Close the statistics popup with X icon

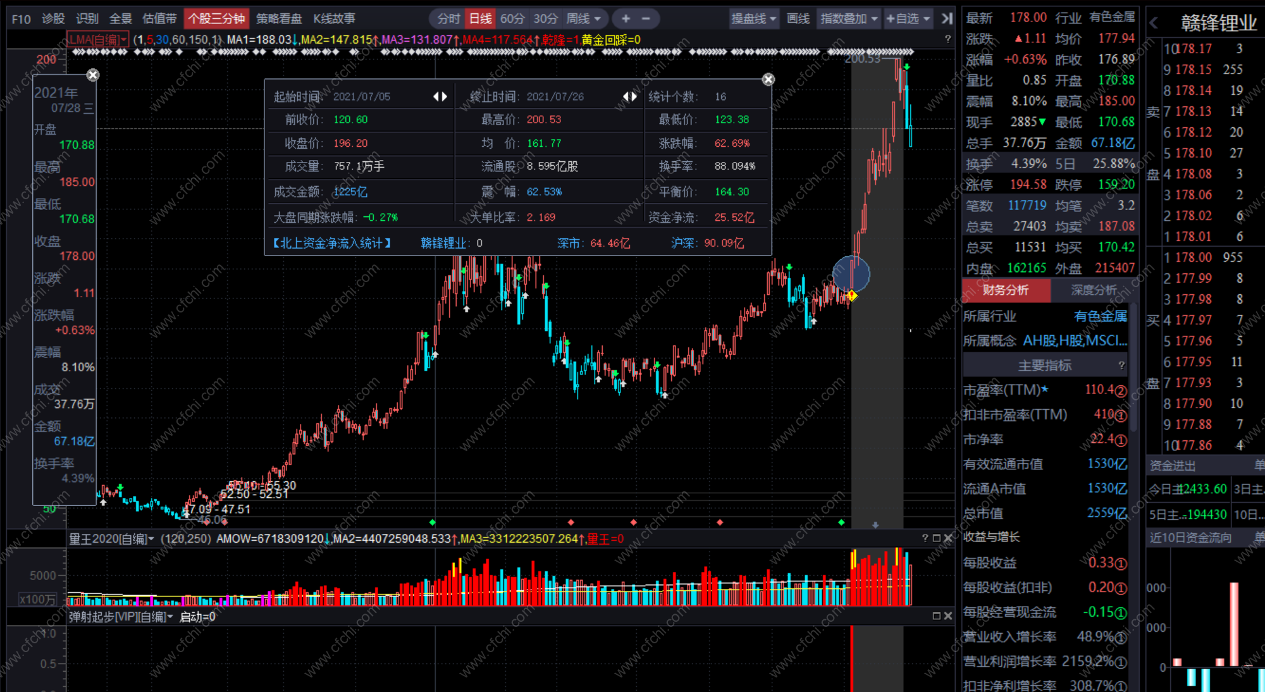[768, 79]
